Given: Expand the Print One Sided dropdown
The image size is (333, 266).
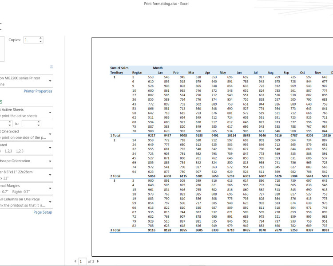Looking at the screenshot, I should 27,134.
